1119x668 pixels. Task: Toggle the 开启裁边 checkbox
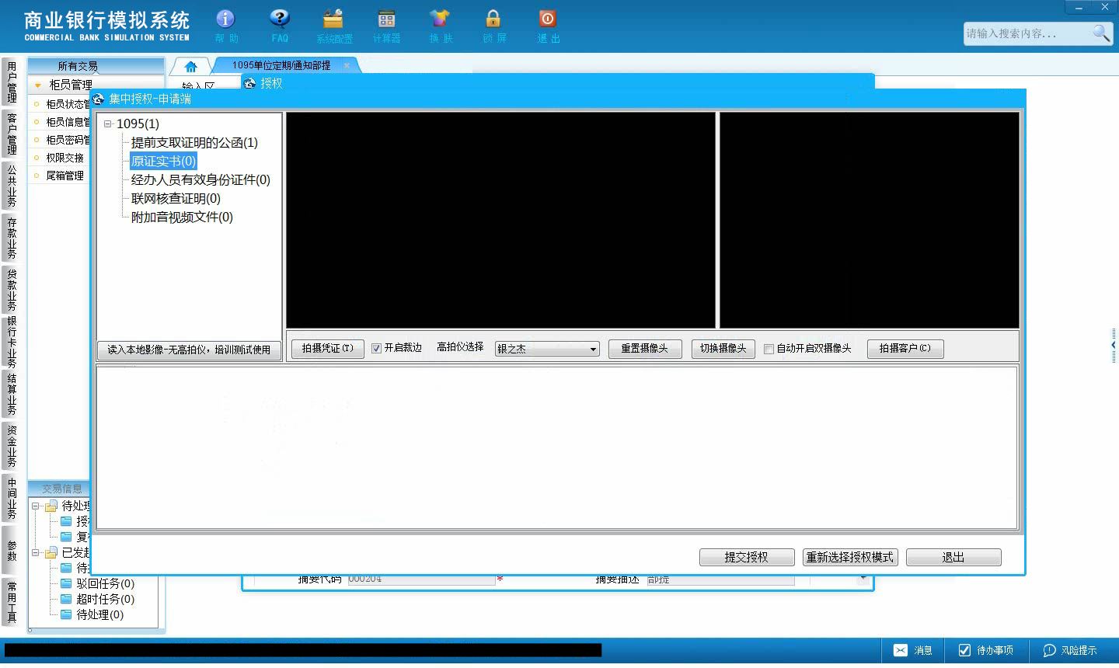pos(376,349)
